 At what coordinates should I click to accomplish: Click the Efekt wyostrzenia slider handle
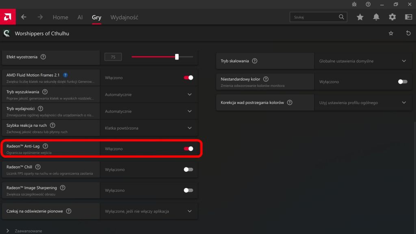177,57
